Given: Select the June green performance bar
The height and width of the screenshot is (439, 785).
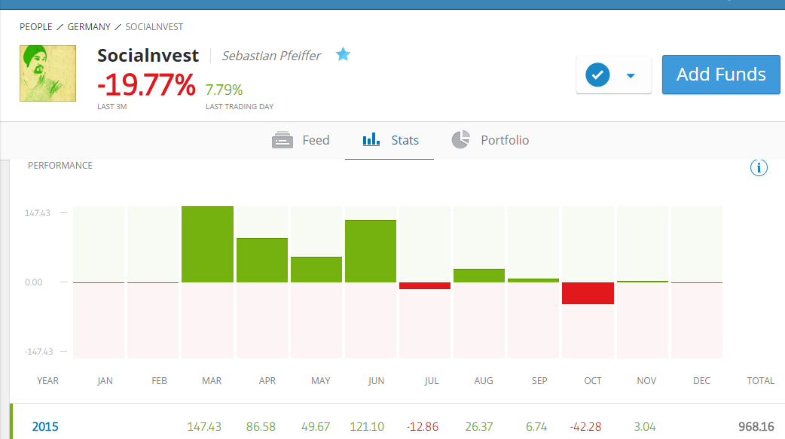Looking at the screenshot, I should tap(371, 251).
